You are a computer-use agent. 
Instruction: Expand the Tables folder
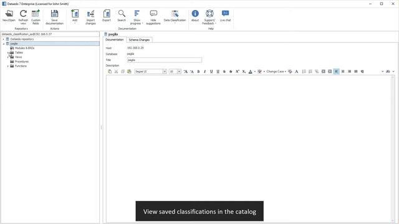point(8,53)
